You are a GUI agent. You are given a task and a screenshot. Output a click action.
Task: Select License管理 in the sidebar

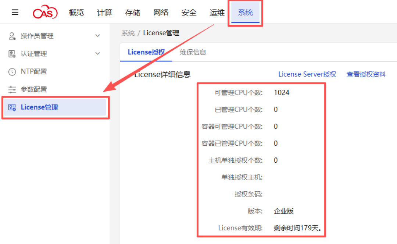point(55,107)
